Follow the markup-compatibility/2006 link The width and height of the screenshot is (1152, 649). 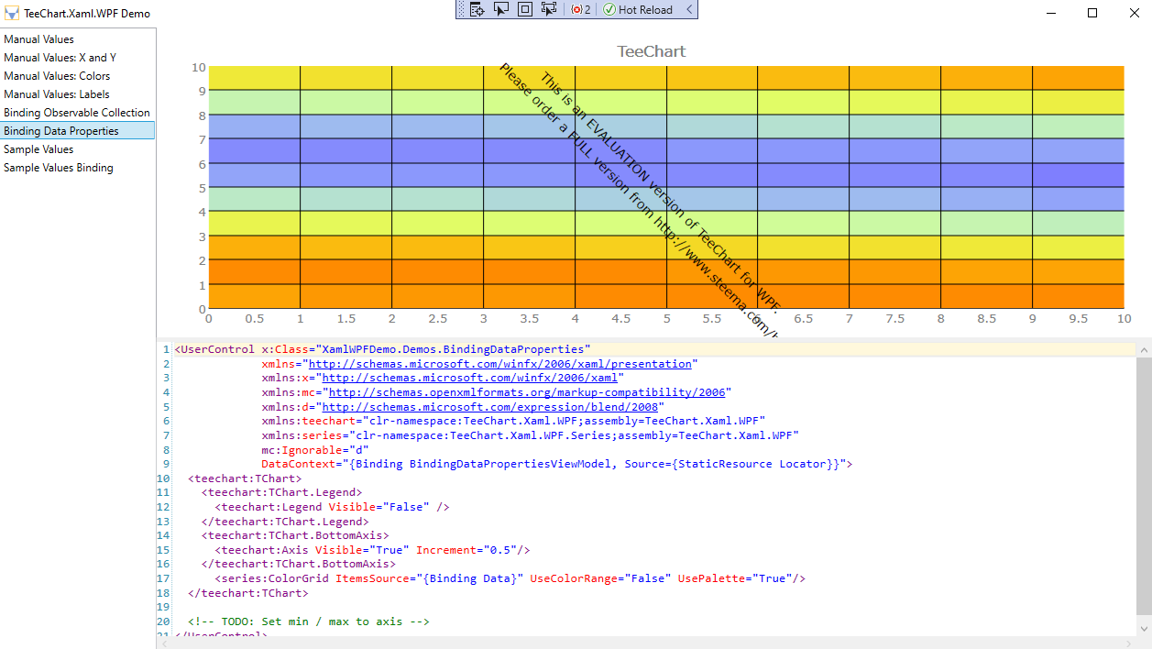tap(527, 392)
